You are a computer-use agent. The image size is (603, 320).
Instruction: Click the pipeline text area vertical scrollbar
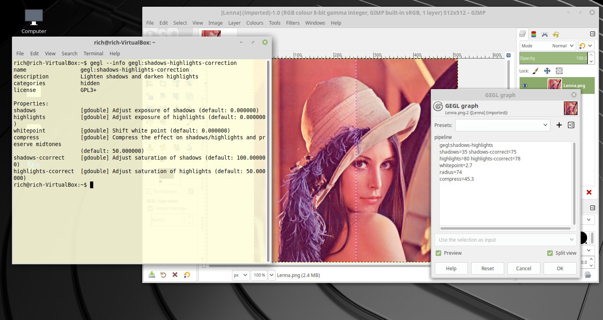(574, 183)
